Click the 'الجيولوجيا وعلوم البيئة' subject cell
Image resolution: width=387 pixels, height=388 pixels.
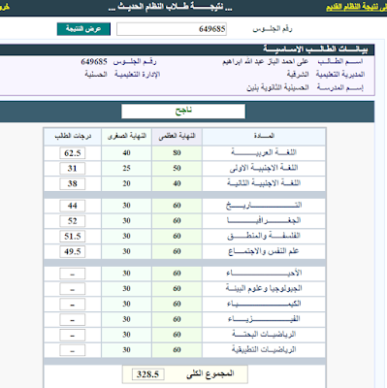(264, 289)
